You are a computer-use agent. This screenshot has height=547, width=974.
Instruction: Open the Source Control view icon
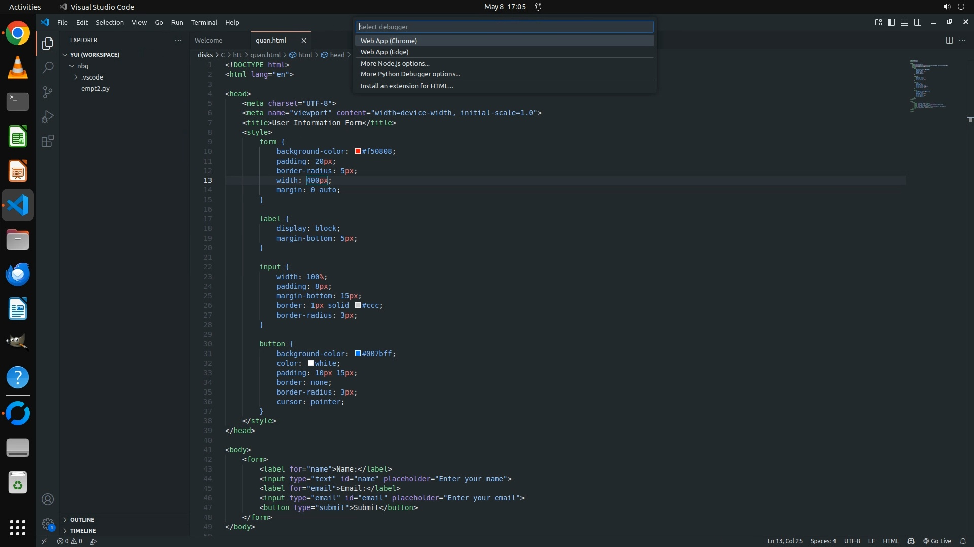point(48,92)
